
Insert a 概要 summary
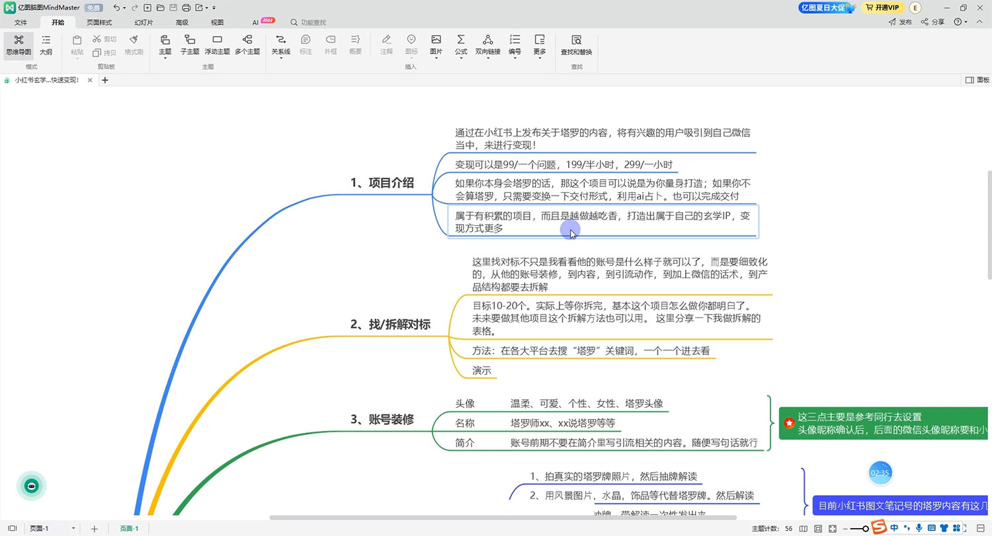[355, 46]
